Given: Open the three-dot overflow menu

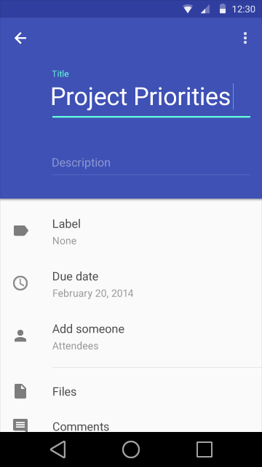Looking at the screenshot, I should (x=245, y=38).
